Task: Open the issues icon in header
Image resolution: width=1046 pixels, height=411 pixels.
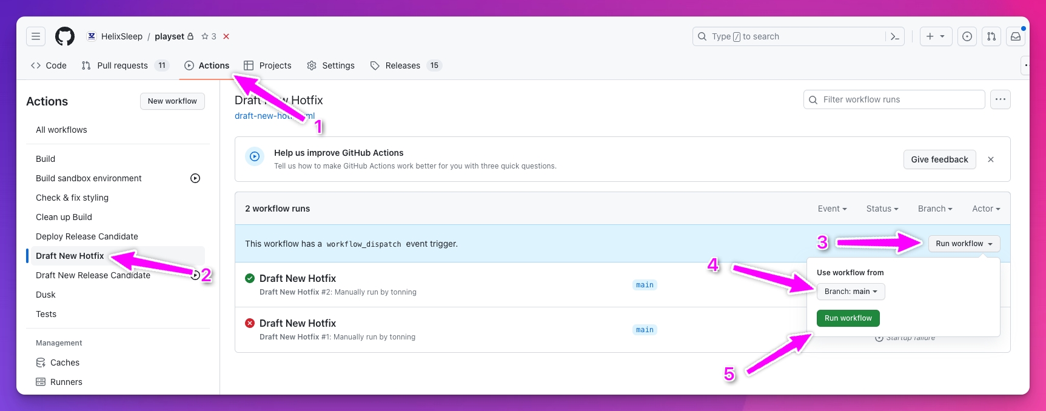Action: point(967,36)
